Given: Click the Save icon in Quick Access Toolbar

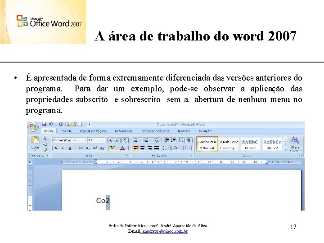Looking at the screenshot, I should [44, 124].
